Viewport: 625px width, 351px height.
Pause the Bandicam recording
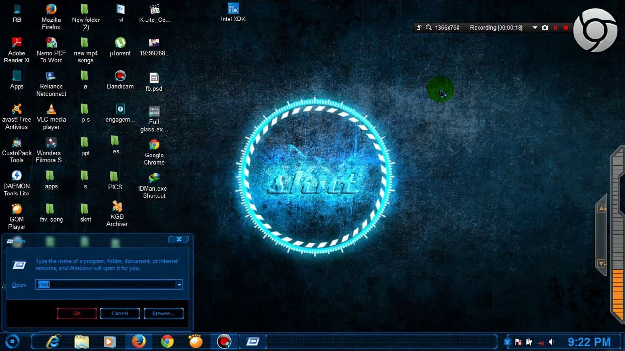pos(555,28)
